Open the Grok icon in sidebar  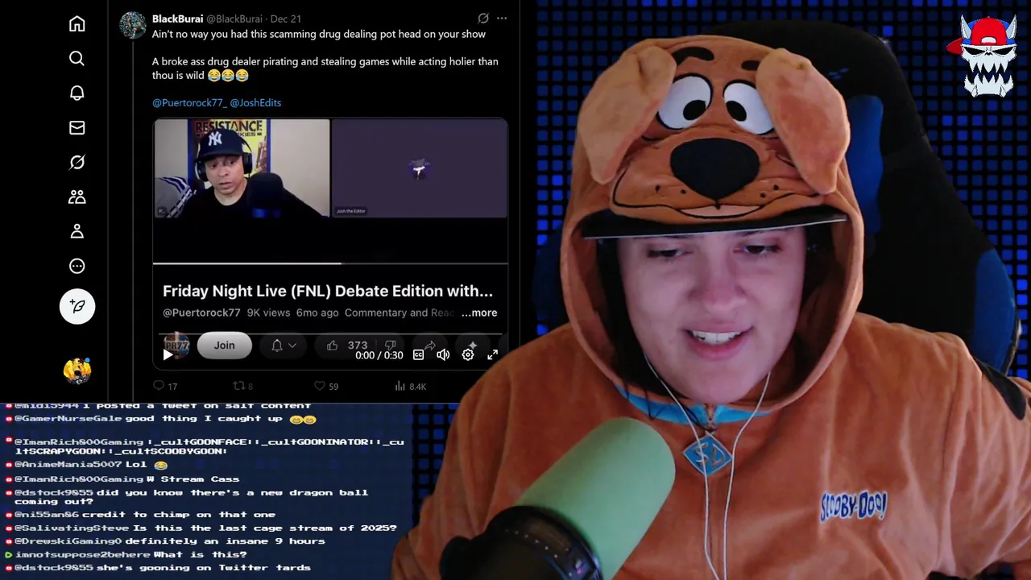(77, 162)
